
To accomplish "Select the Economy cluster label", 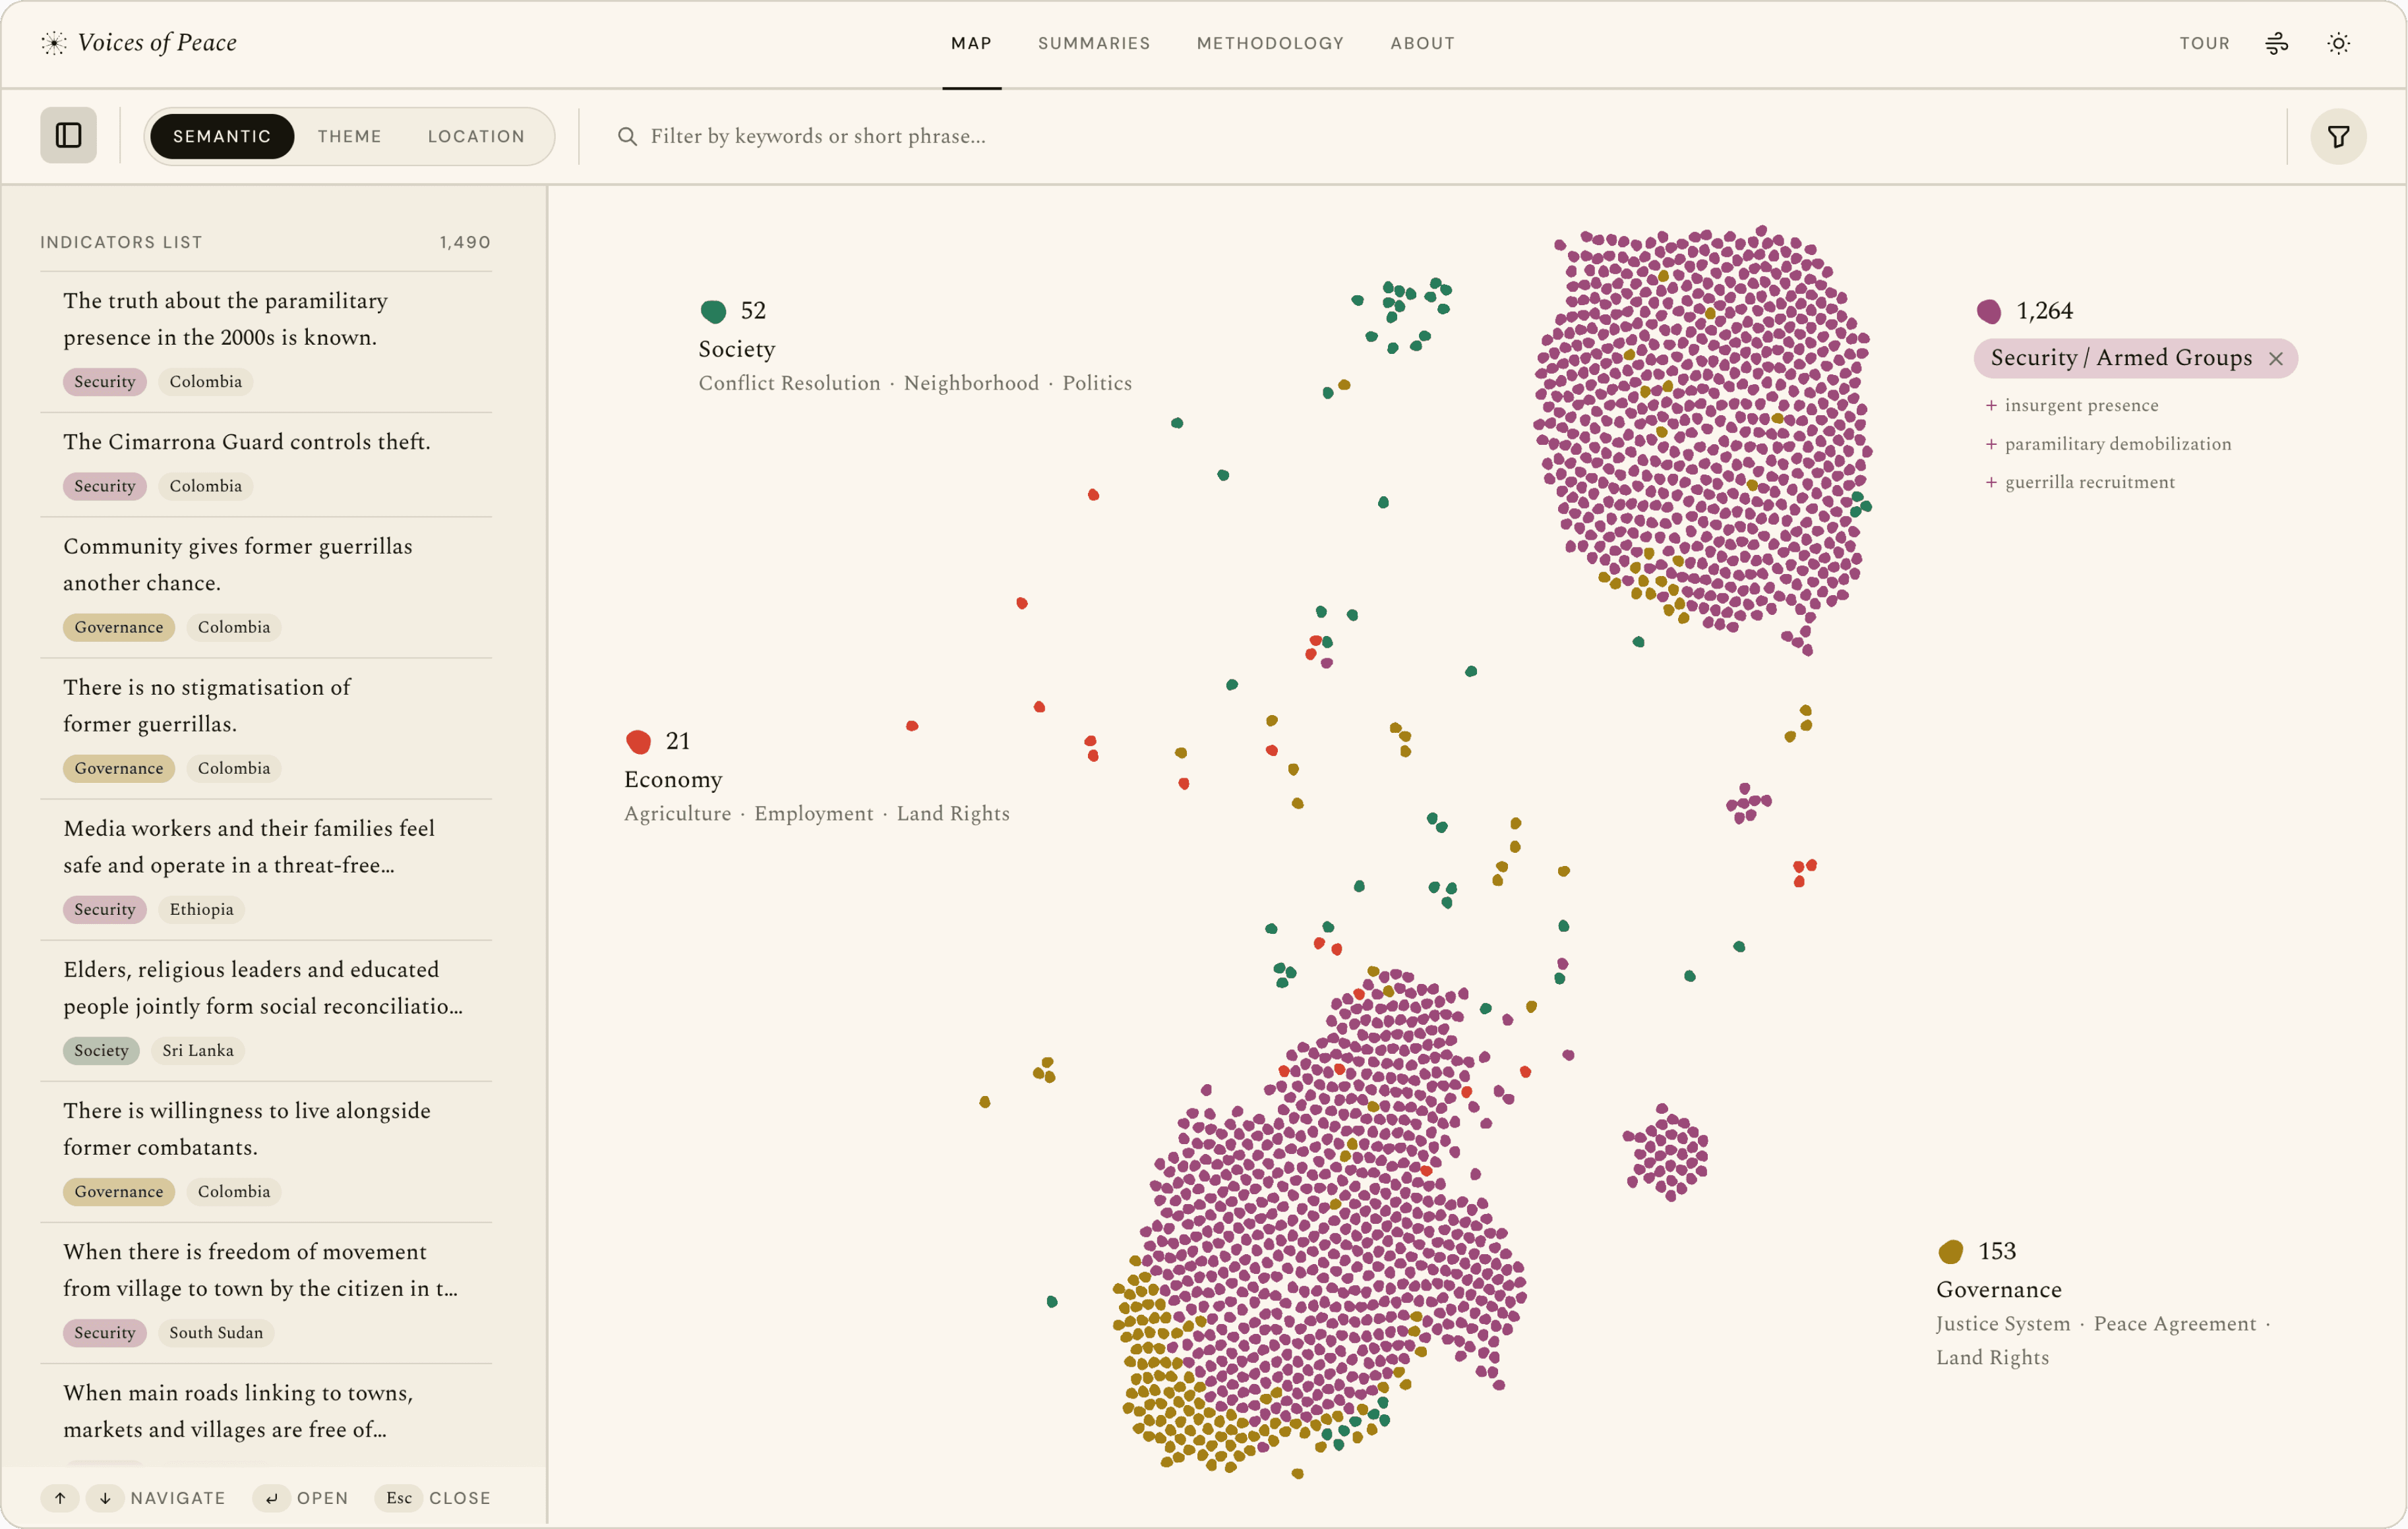I will 673,780.
